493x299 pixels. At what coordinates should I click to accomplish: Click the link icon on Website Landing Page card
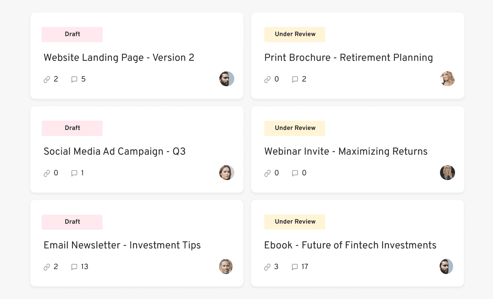[46, 79]
